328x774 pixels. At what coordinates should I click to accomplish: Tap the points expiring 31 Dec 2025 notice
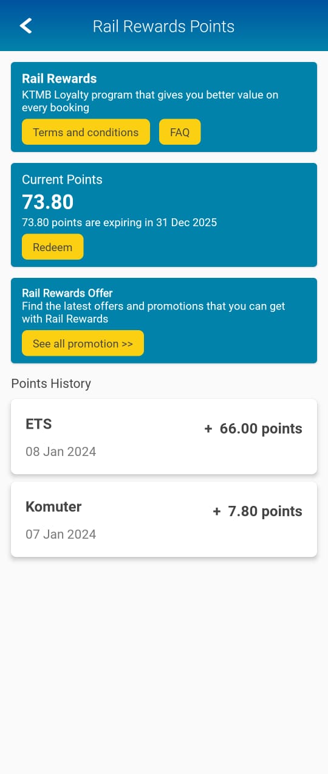[119, 223]
